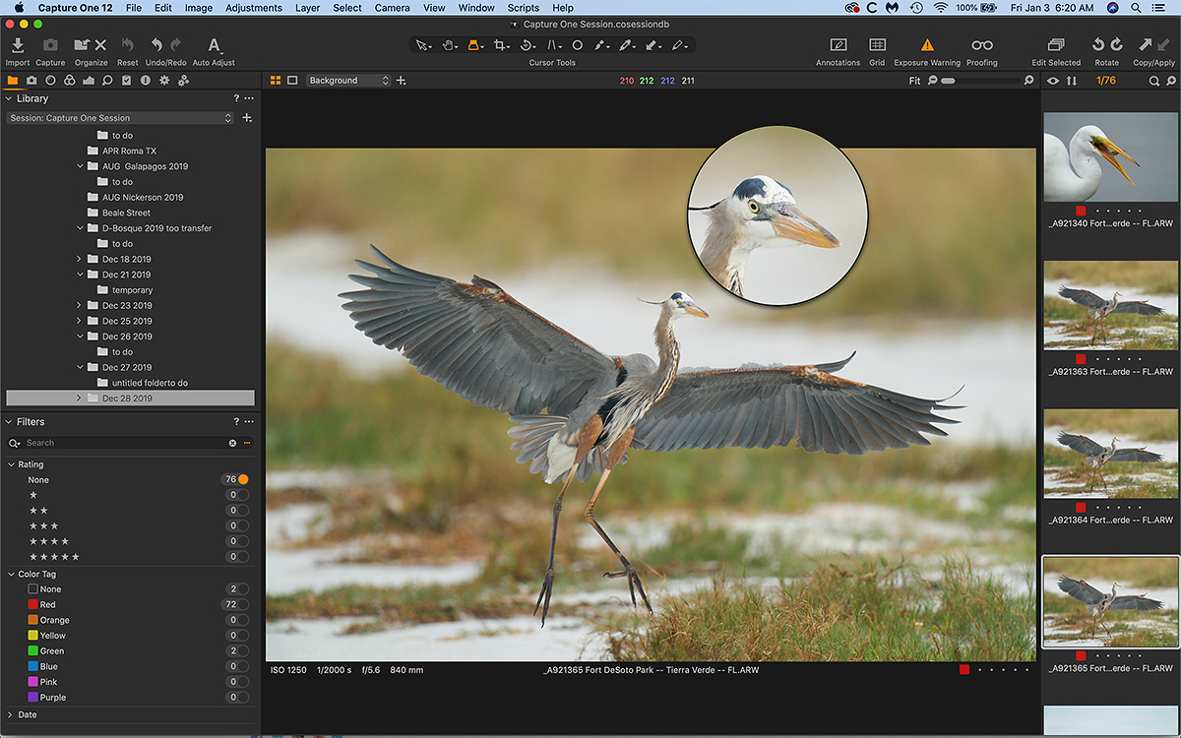Copy adjustments with the up arrow

pyautogui.click(x=1146, y=45)
